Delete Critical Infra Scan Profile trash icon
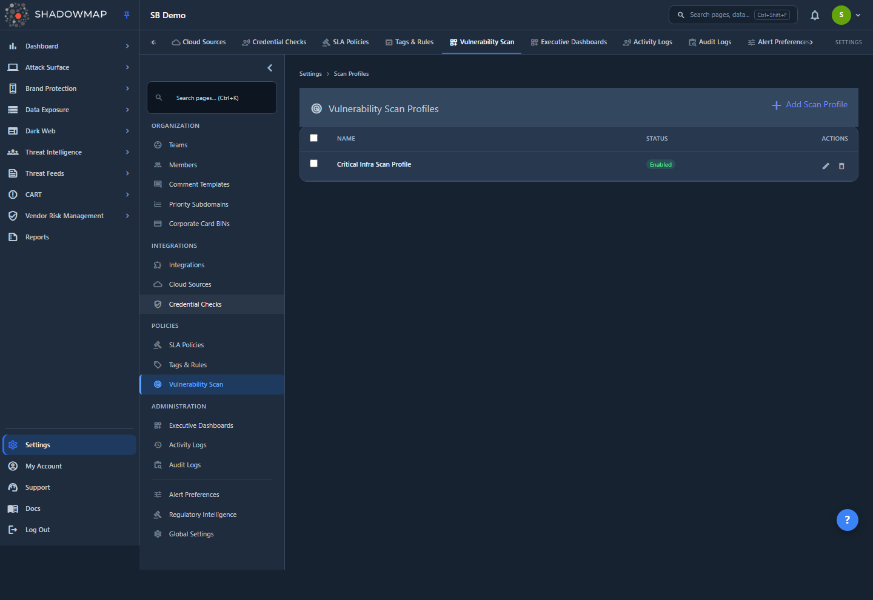Screen dimensions: 873x600 coord(841,166)
